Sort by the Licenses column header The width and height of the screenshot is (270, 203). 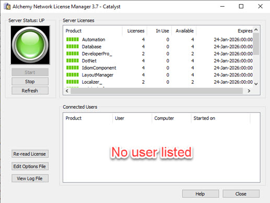pyautogui.click(x=135, y=31)
